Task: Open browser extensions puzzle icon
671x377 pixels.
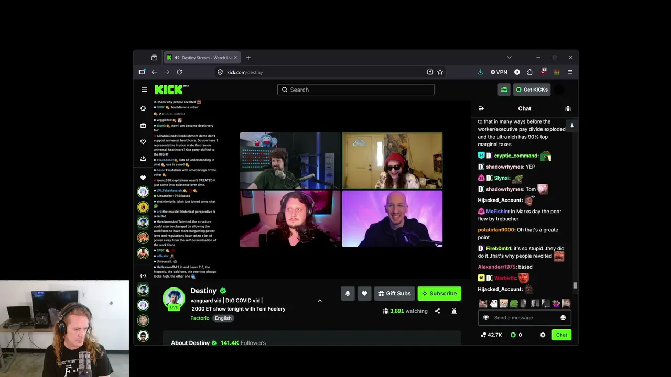Action: coord(529,72)
